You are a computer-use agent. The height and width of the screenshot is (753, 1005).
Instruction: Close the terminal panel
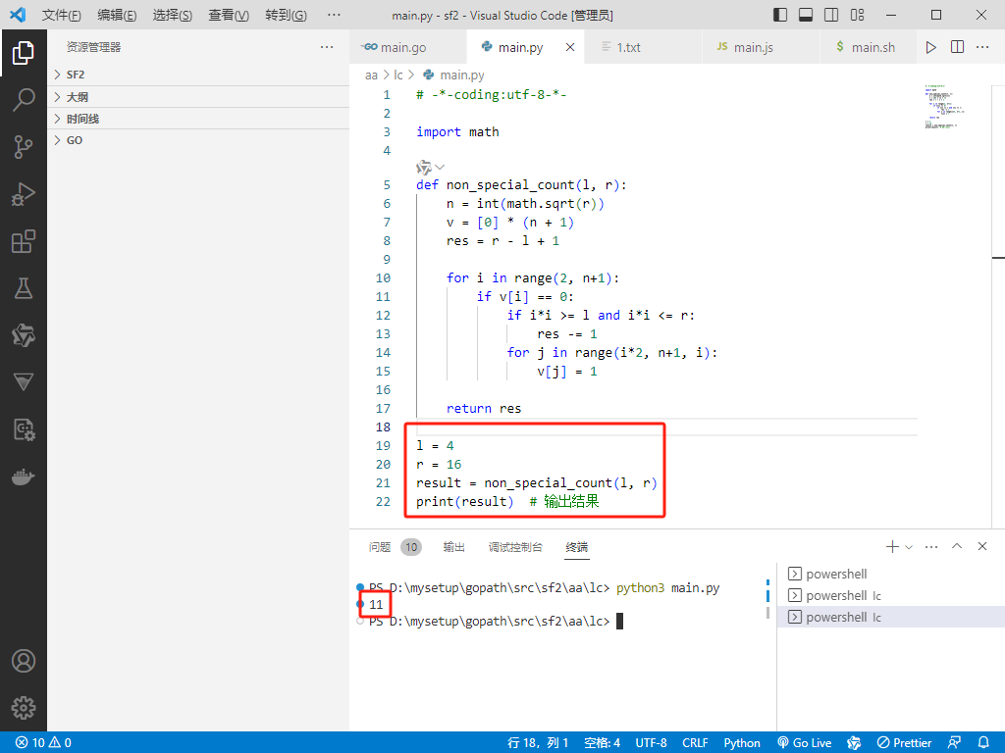click(981, 546)
